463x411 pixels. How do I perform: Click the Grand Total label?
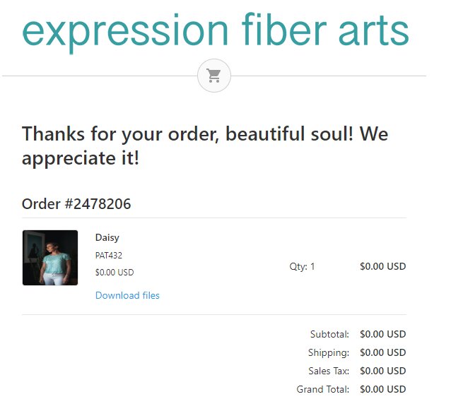pyautogui.click(x=323, y=389)
